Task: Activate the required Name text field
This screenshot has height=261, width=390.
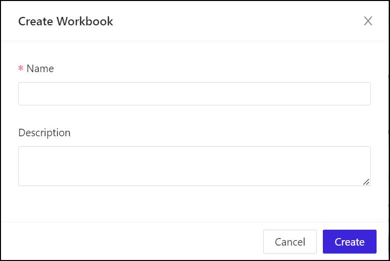Action: click(x=194, y=93)
